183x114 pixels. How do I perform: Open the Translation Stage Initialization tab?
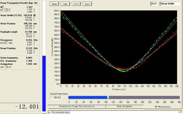[76, 107]
